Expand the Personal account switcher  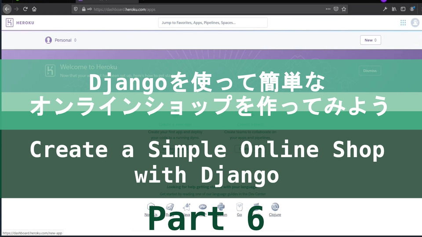point(61,40)
